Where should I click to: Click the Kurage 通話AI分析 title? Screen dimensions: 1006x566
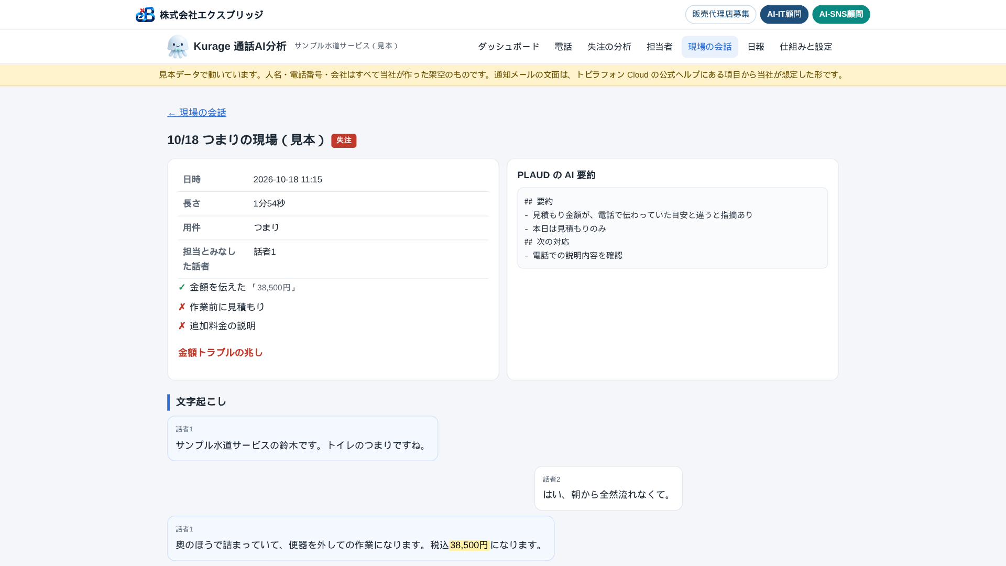point(240,46)
